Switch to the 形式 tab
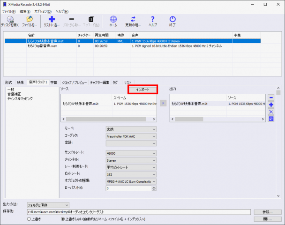This screenshot has height=225, width=285. (8, 82)
